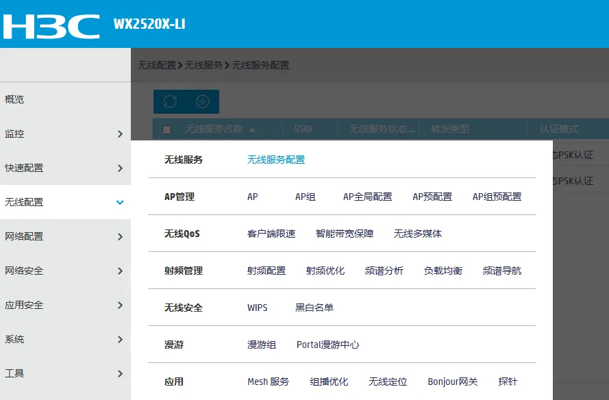Expand the 快速配置 menu chevron
609x400 pixels.
[120, 168]
